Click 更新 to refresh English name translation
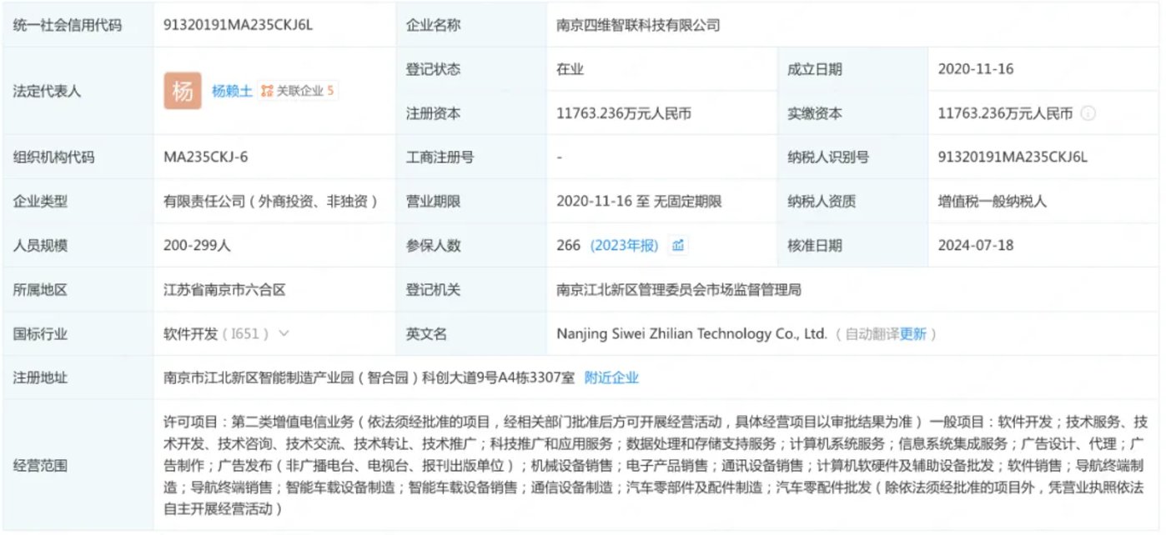1166x535 pixels. pos(912,334)
